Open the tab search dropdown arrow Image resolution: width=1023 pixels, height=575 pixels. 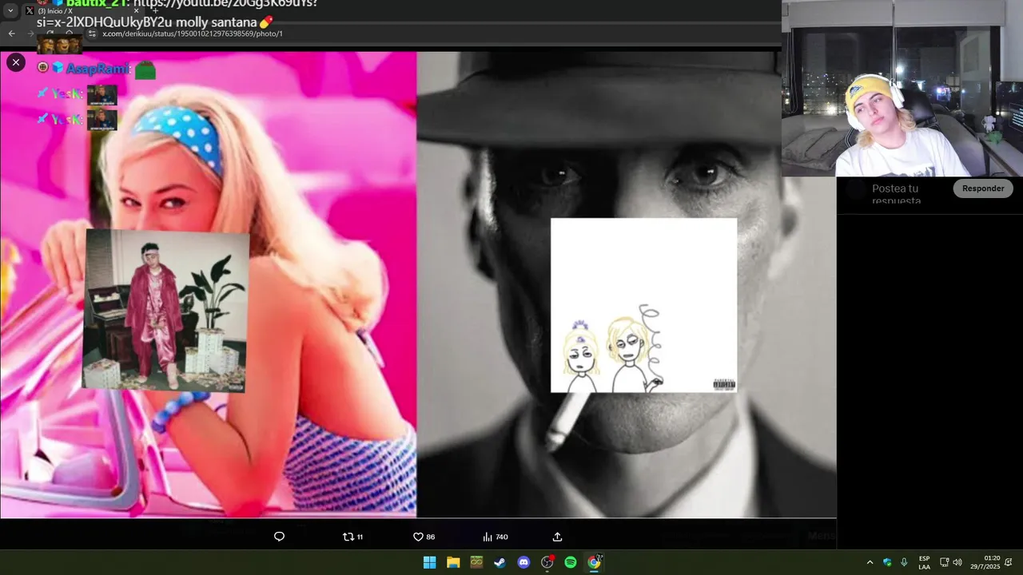(10, 11)
